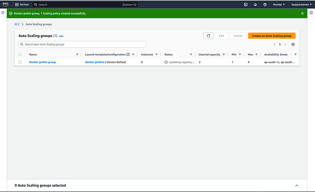
Task: Open the Services grid menu
Action: coord(22,4)
